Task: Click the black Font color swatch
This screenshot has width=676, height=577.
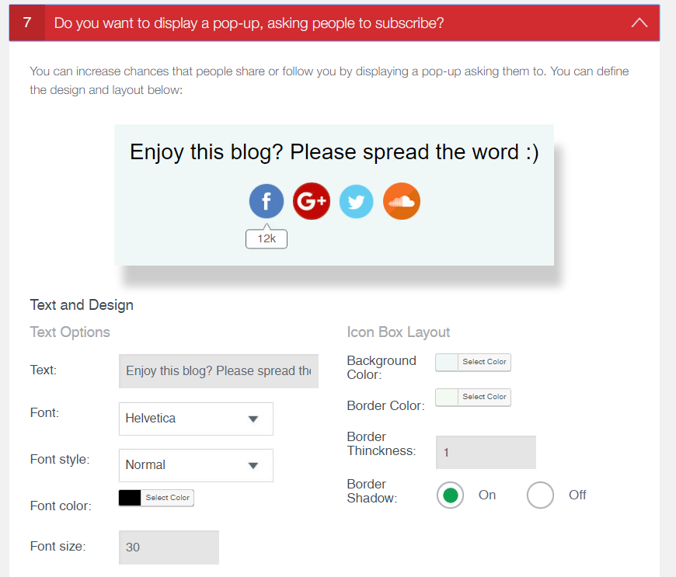Action: pos(130,498)
